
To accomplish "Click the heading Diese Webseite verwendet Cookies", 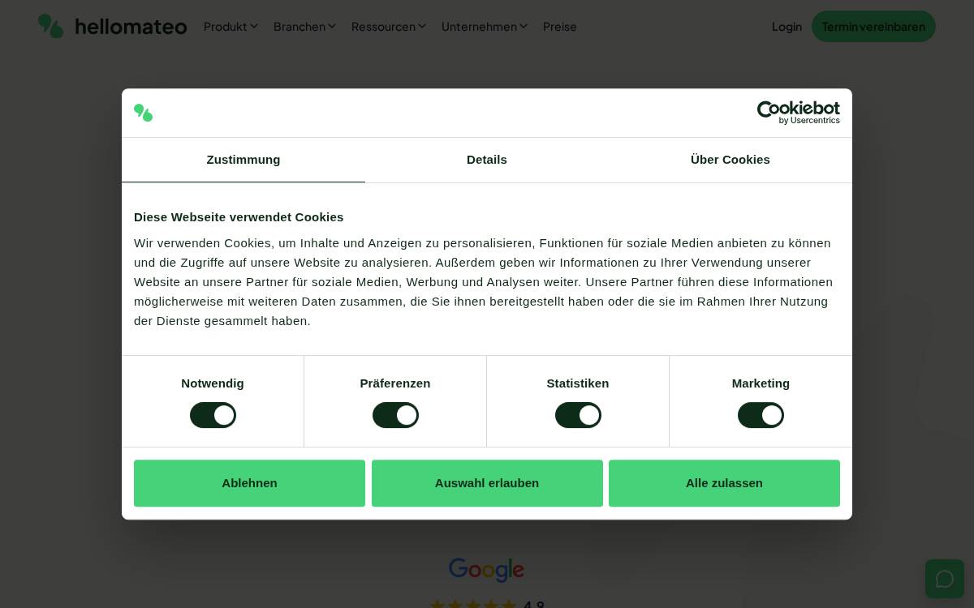I will coord(239,217).
